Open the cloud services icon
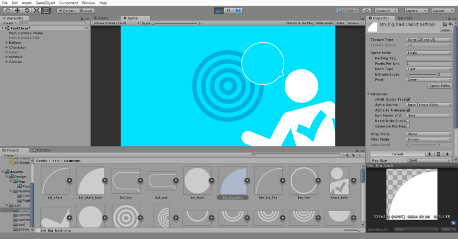 (x=367, y=10)
